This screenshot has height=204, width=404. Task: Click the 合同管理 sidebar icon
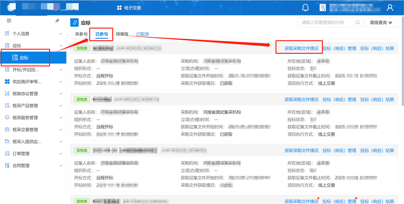[7, 166]
